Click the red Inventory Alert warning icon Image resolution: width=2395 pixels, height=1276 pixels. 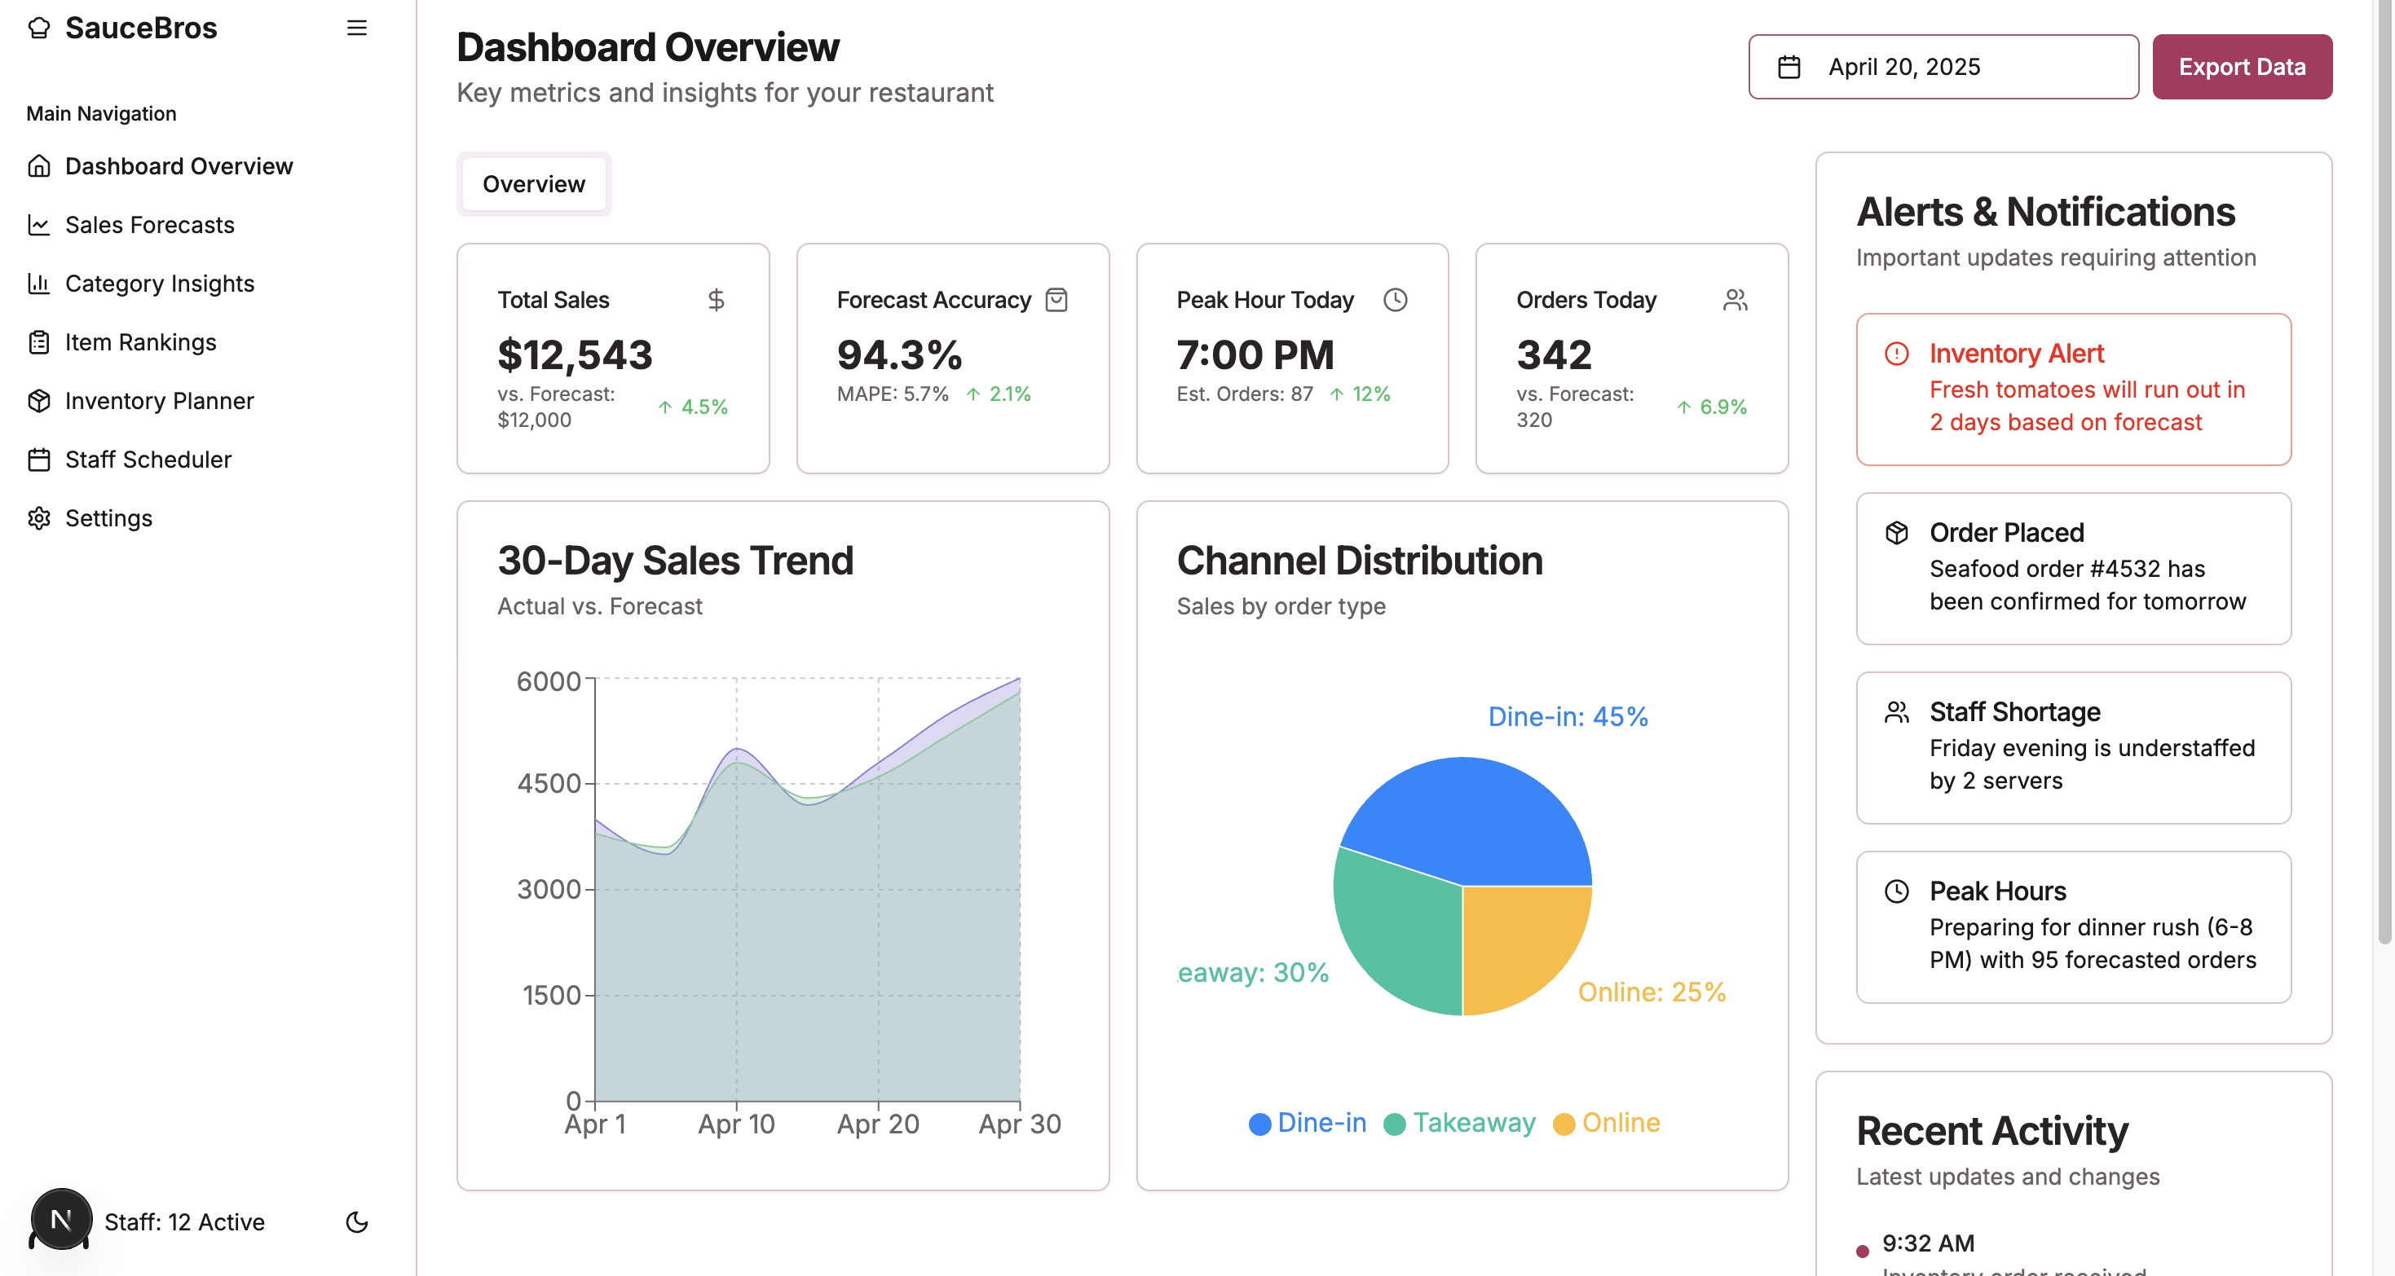pyautogui.click(x=1897, y=354)
